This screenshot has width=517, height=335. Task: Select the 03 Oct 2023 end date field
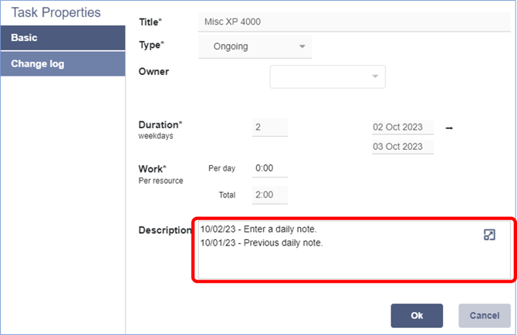pyautogui.click(x=402, y=146)
